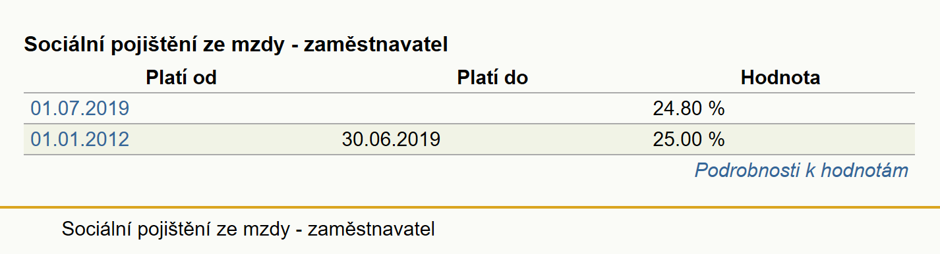Open the 01.07.2019 date link
This screenshot has width=940, height=254.
(x=80, y=109)
